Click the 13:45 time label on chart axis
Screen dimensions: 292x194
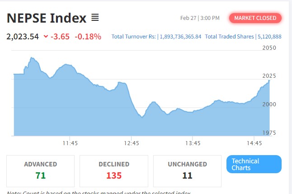click(x=193, y=143)
